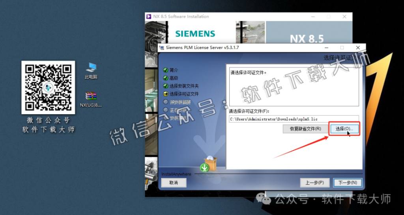Click the 恢复缺省文件(R) button
404x215 pixels.
tap(305, 129)
